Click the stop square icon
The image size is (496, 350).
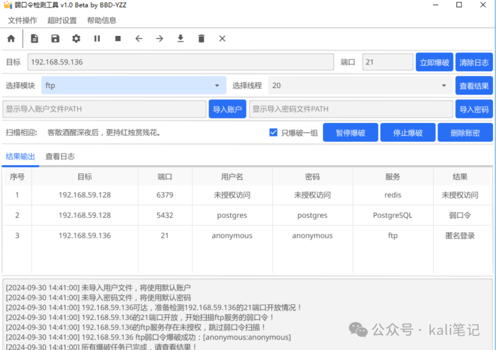(118, 39)
